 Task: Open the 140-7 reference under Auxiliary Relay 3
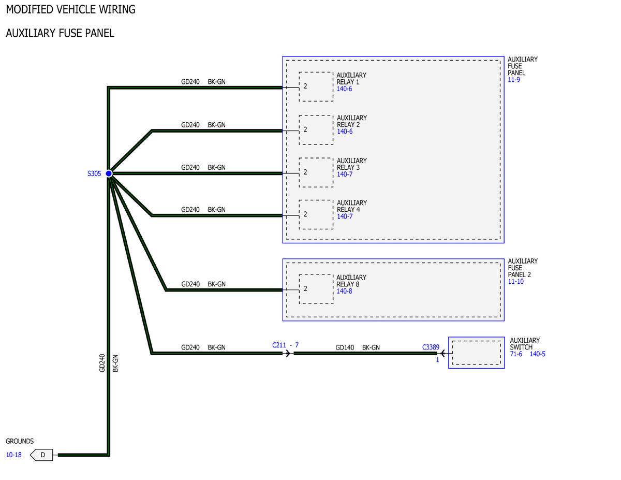(x=345, y=174)
